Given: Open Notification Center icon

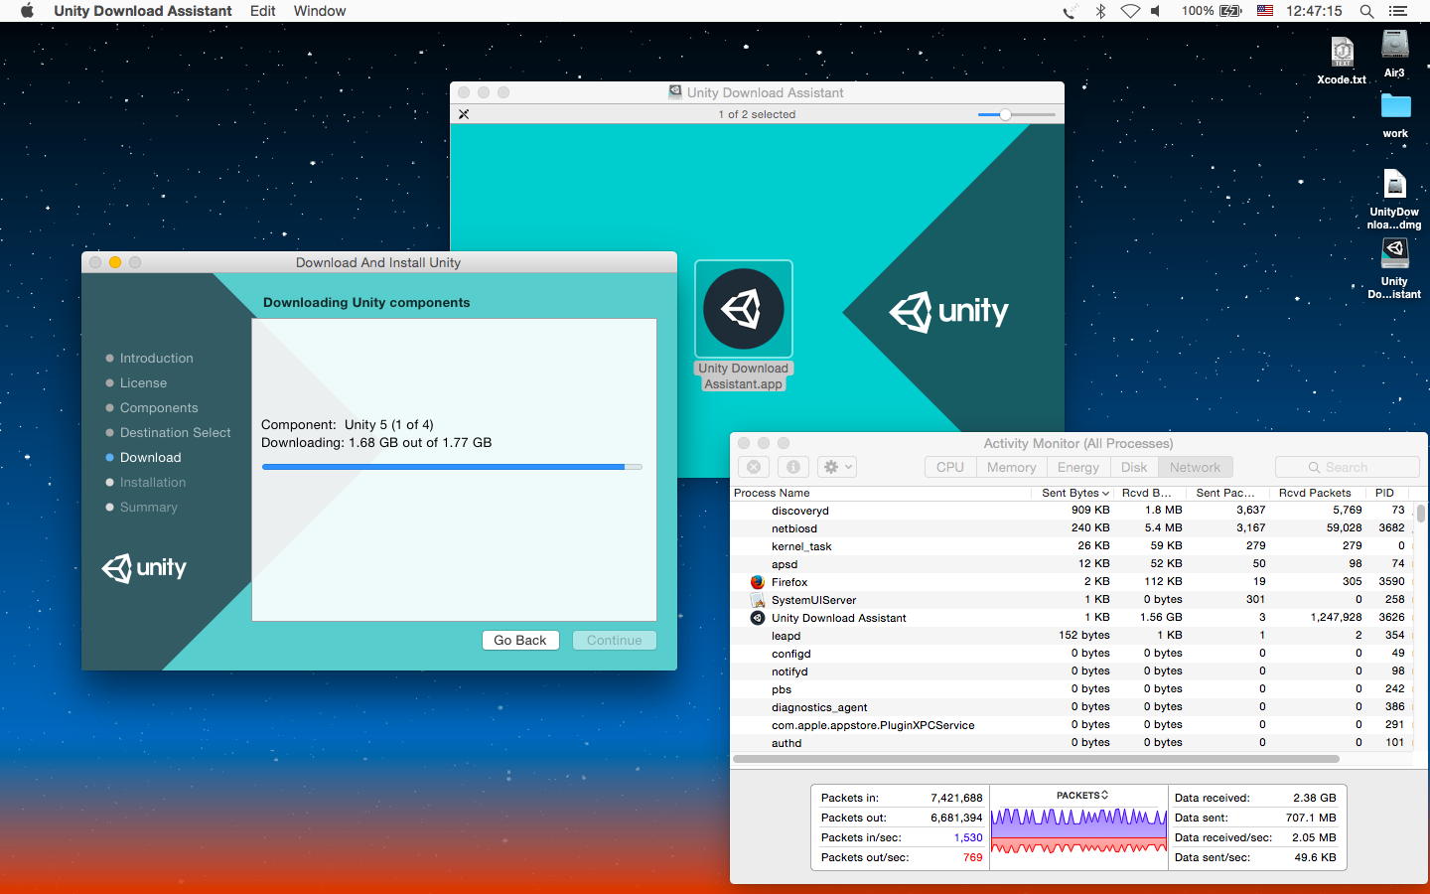Looking at the screenshot, I should pos(1398,11).
